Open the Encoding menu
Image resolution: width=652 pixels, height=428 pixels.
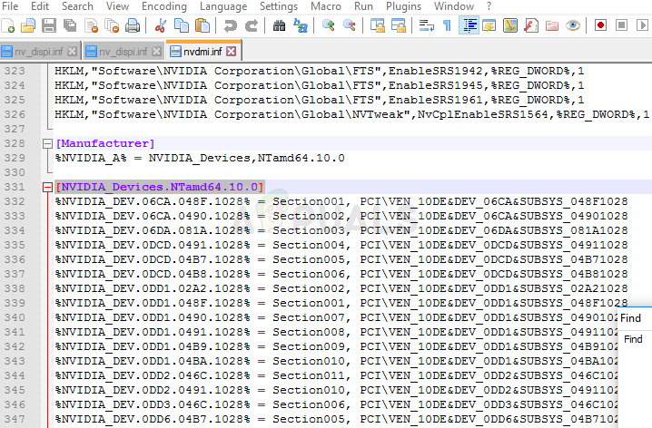coord(163,6)
